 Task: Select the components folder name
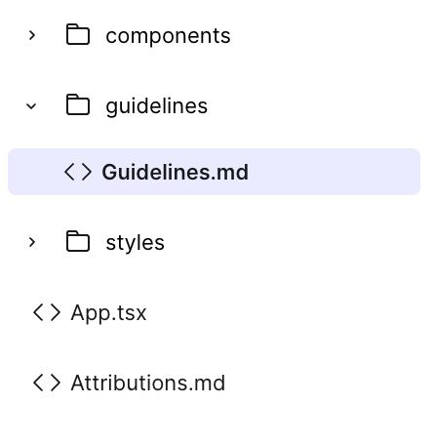[168, 36]
